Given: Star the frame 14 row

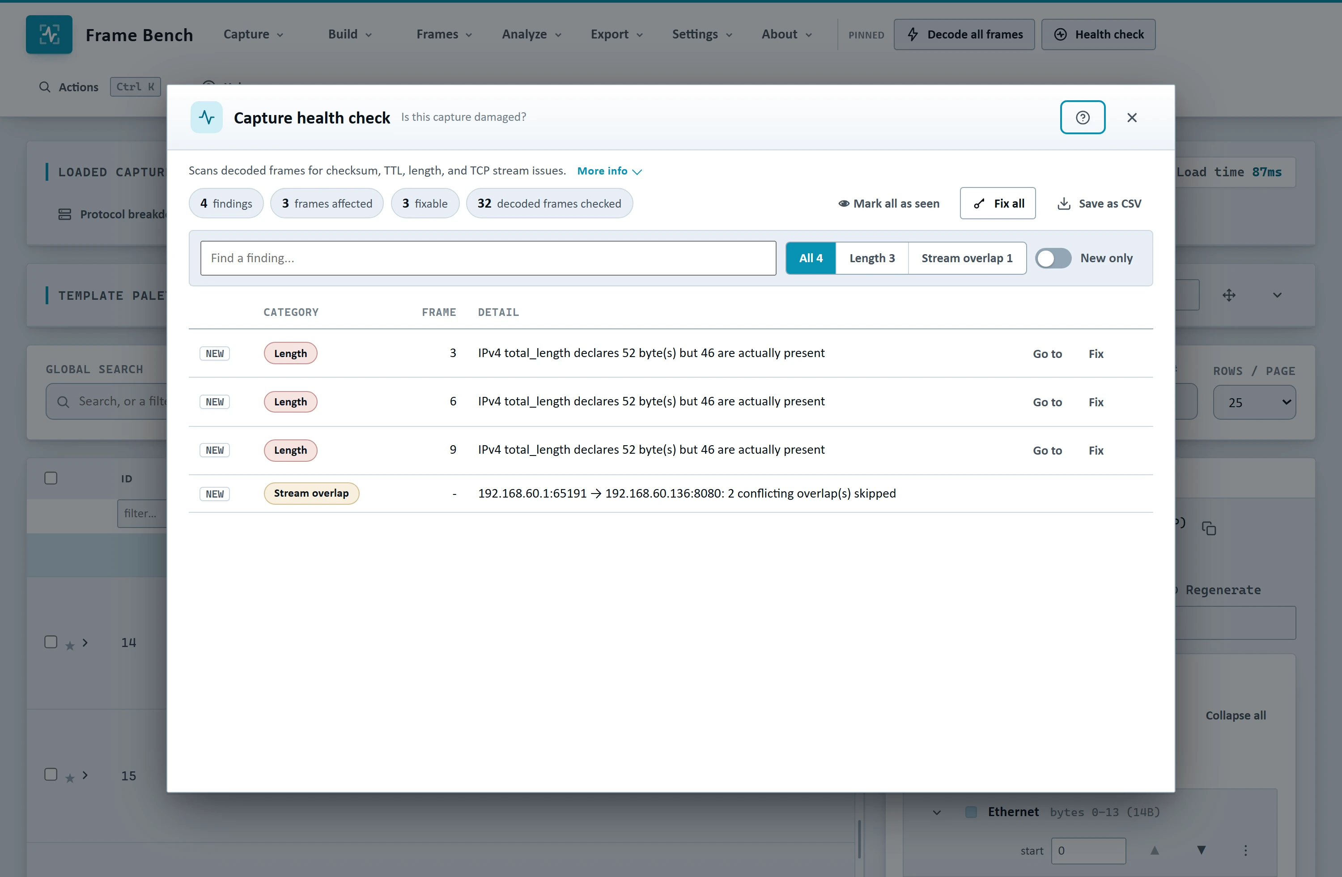Looking at the screenshot, I should 69,646.
